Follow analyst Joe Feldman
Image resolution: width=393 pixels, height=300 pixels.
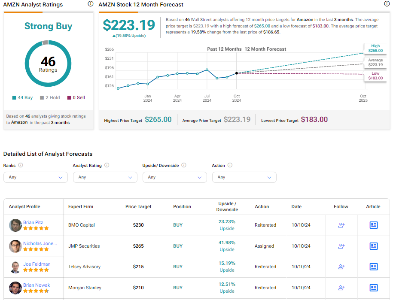tap(341, 267)
